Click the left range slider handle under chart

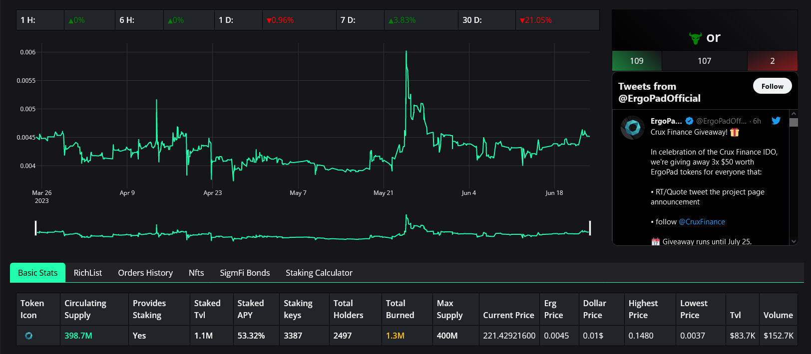point(35,228)
